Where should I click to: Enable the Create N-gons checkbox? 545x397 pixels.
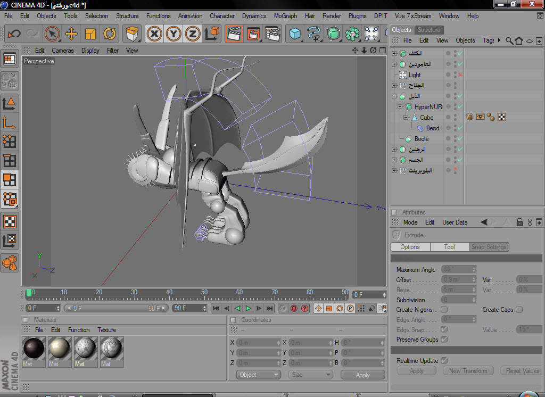tap(444, 310)
